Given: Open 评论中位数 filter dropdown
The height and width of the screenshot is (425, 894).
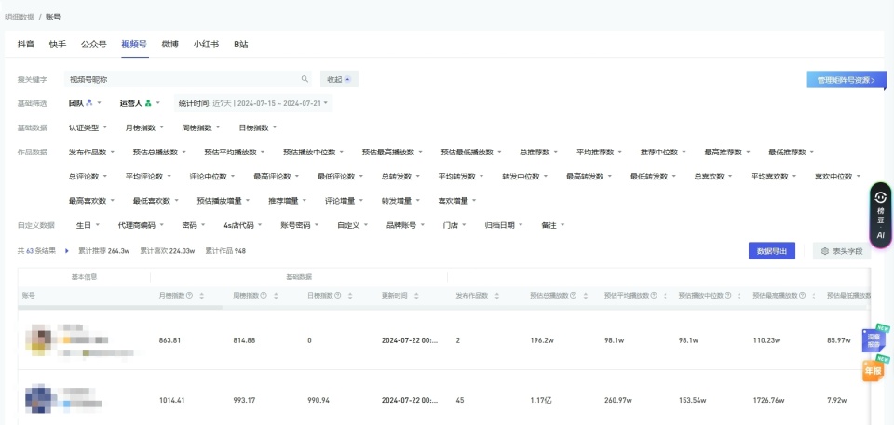Looking at the screenshot, I should [212, 176].
